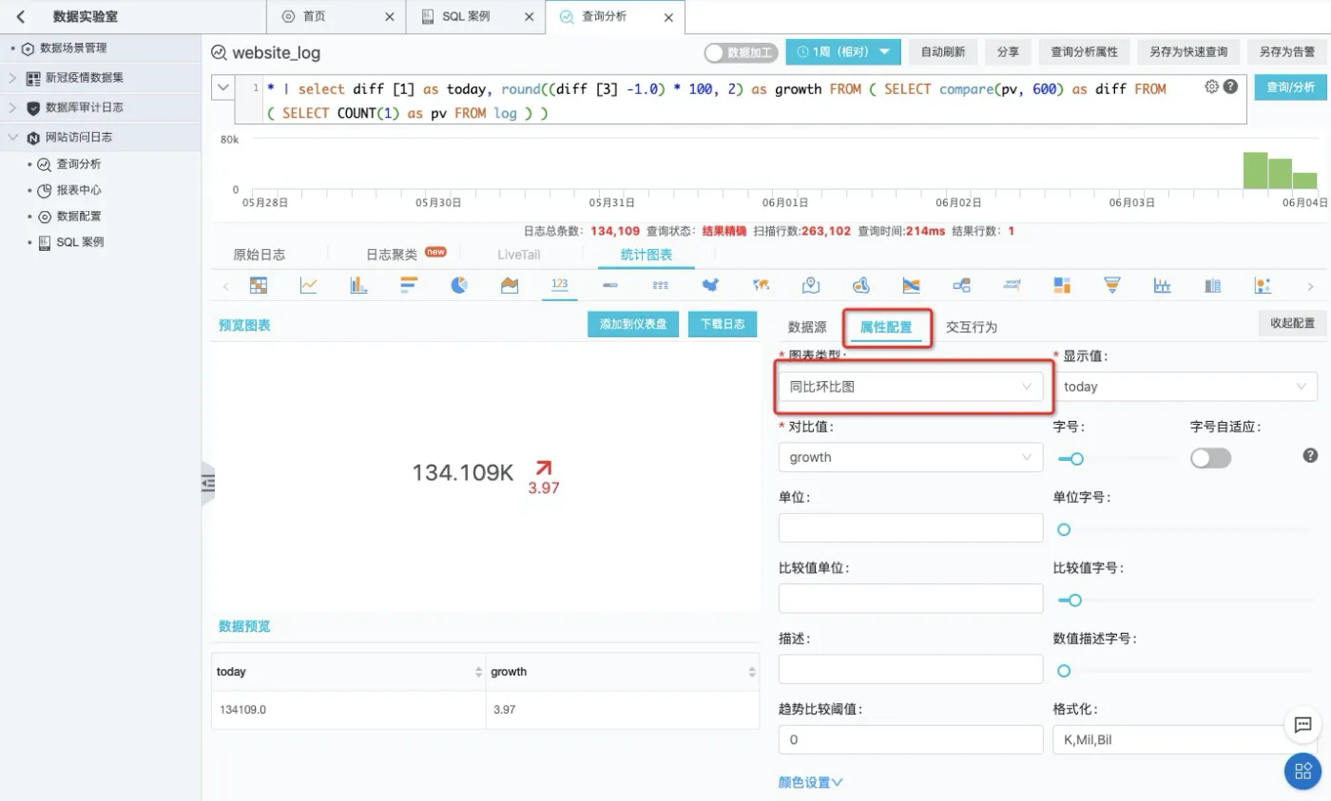Viewport: 1331px width, 801px height.
Task: Focus the 单位 input field
Action: pyautogui.click(x=910, y=527)
